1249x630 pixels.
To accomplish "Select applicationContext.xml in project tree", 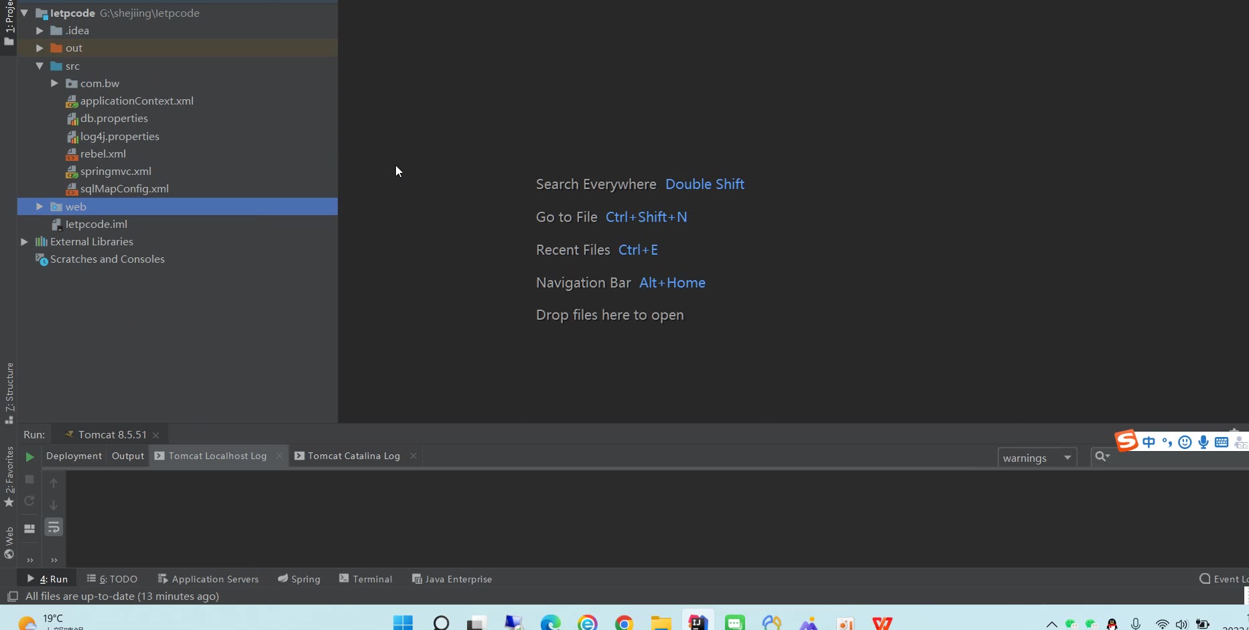I will pos(137,101).
